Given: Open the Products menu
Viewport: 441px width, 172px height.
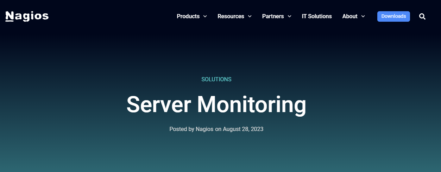Looking at the screenshot, I should pyautogui.click(x=188, y=16).
